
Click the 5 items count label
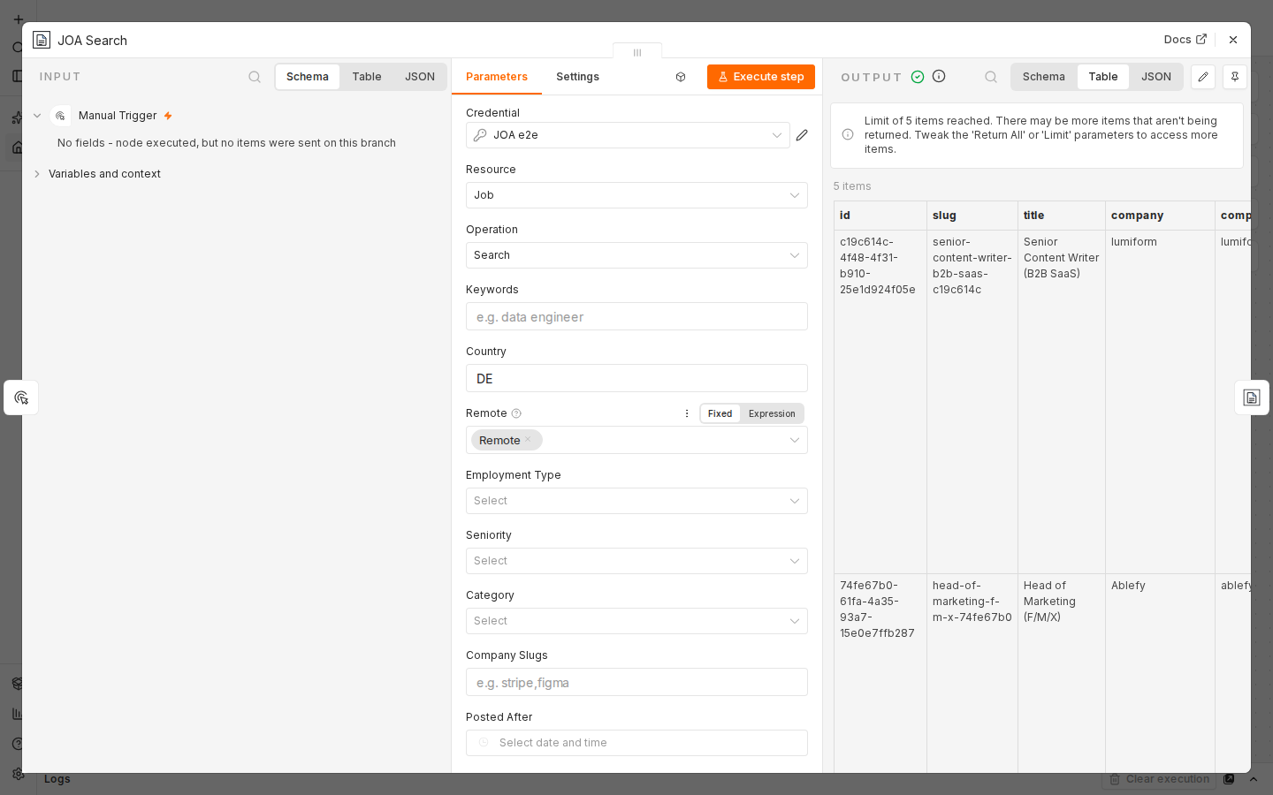click(x=852, y=186)
